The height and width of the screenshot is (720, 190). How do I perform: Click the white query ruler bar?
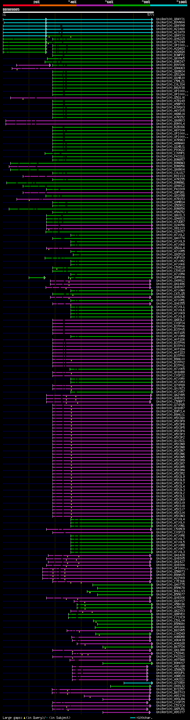[x=78, y=12]
